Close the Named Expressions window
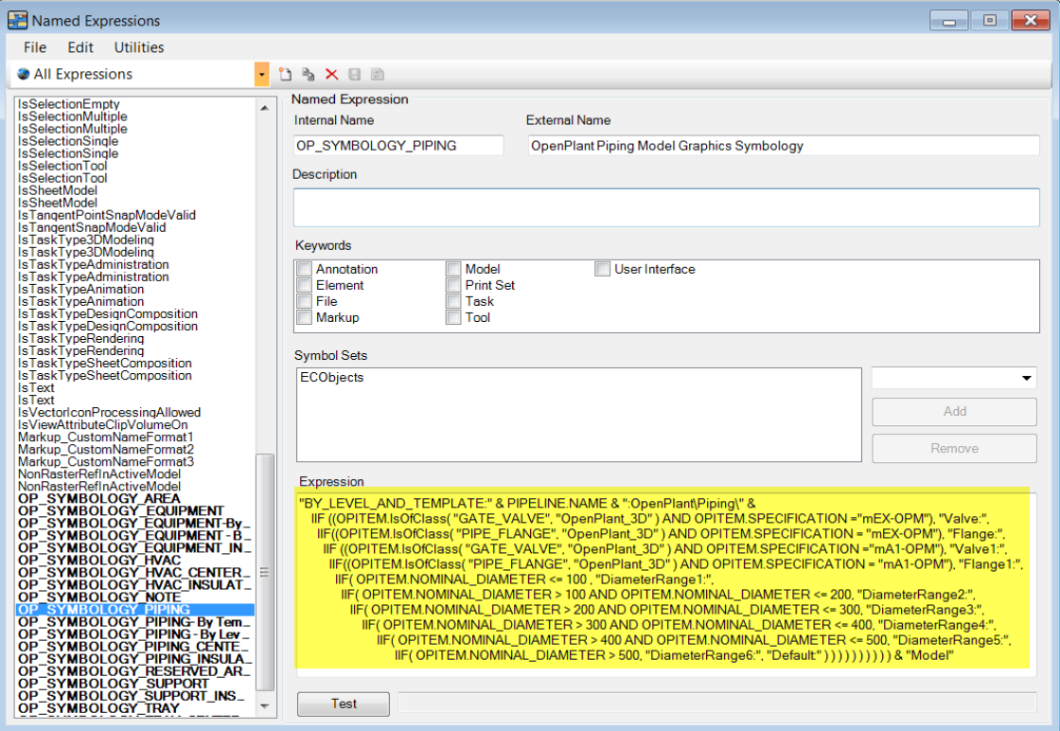The height and width of the screenshot is (731, 1060). click(x=1030, y=20)
